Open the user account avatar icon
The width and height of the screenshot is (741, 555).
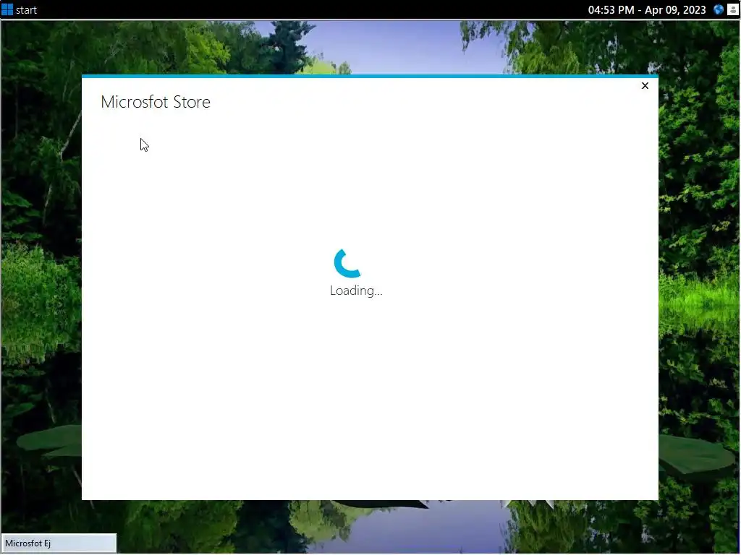pyautogui.click(x=732, y=9)
